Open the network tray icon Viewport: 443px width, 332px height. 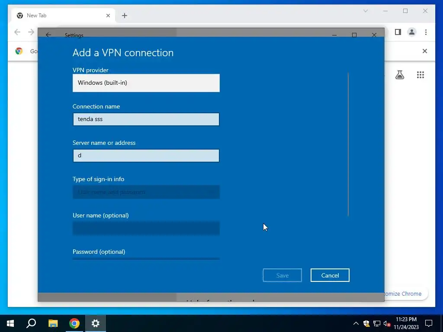[x=377, y=323]
